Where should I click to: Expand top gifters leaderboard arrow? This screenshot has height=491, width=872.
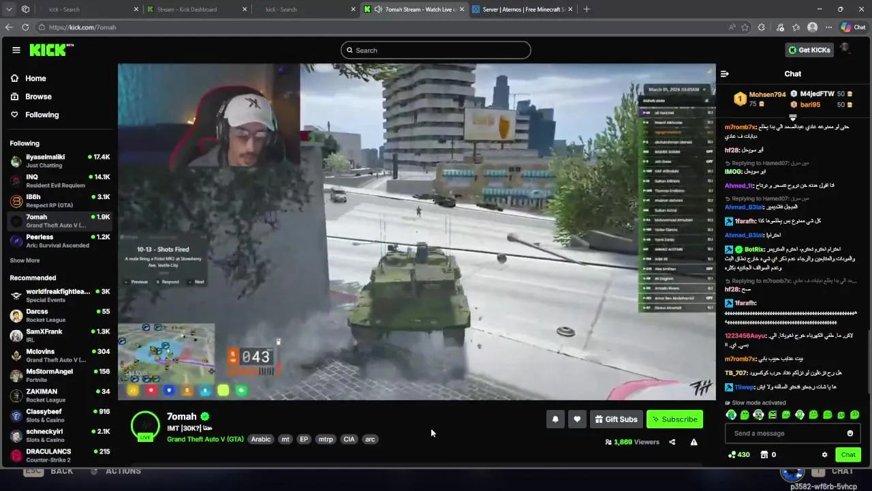[x=792, y=118]
